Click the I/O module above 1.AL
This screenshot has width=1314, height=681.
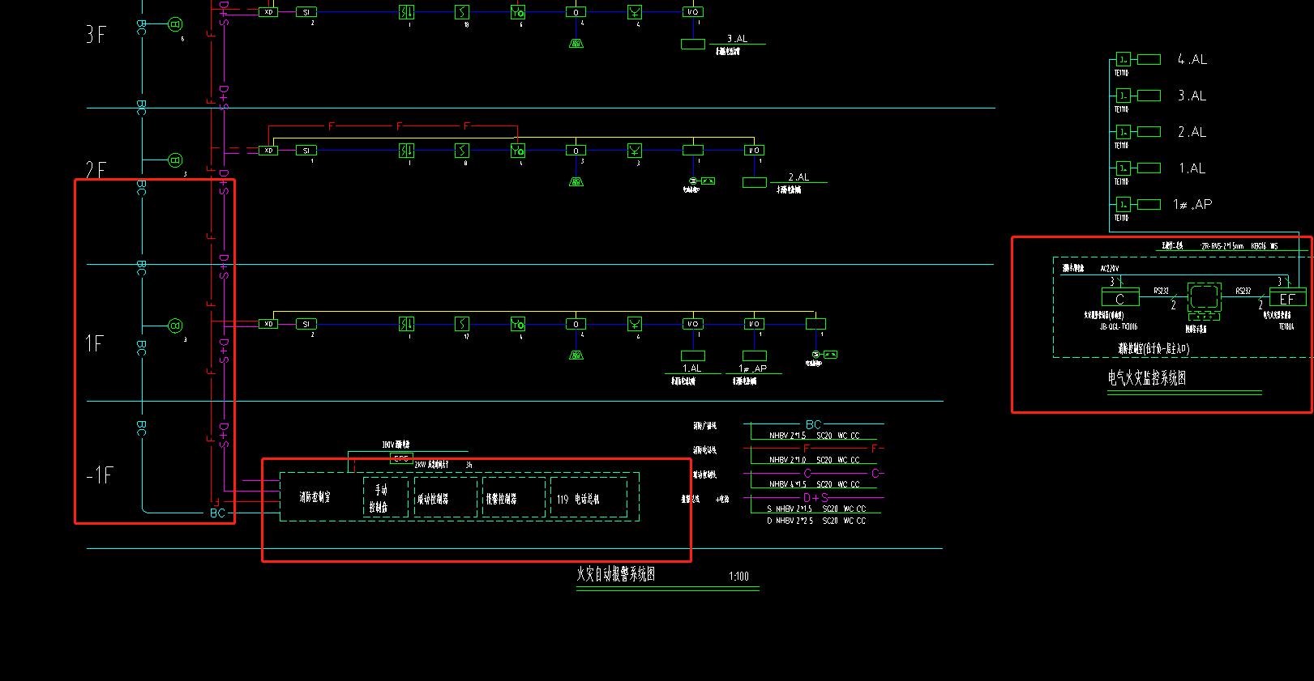[693, 324]
